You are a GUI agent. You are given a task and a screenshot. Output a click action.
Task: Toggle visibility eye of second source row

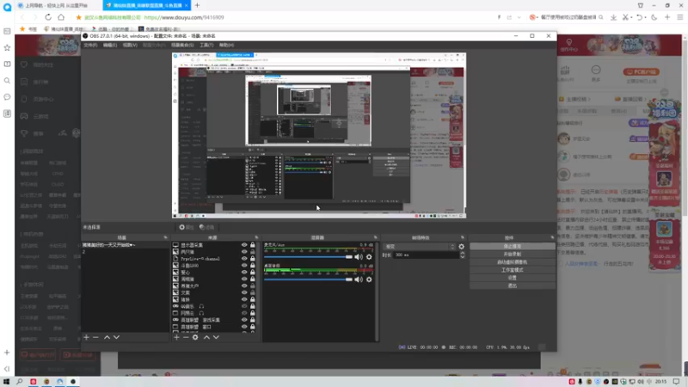pos(244,252)
